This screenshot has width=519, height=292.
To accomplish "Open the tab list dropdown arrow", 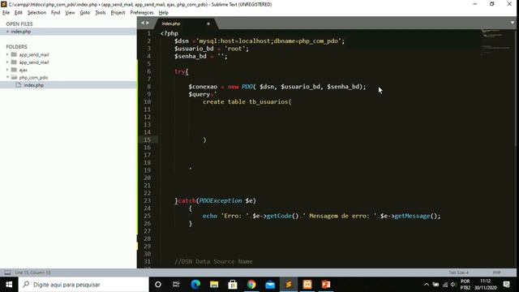I will [512, 23].
